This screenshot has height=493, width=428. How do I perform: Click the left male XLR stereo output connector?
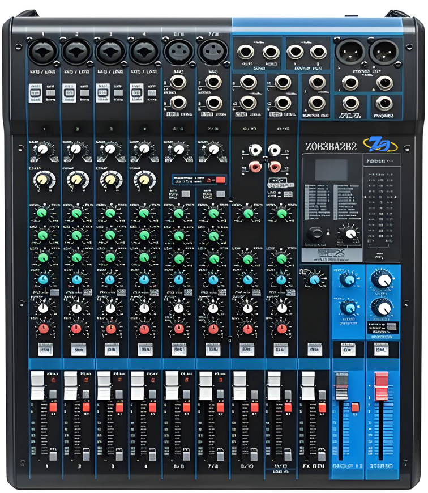click(x=350, y=53)
